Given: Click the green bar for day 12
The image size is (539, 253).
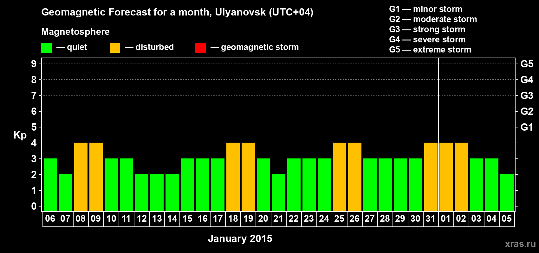Looking at the screenshot, I should [142, 193].
